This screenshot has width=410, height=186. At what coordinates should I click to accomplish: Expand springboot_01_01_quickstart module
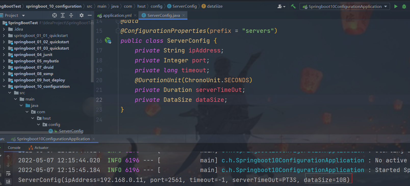(x=4, y=36)
